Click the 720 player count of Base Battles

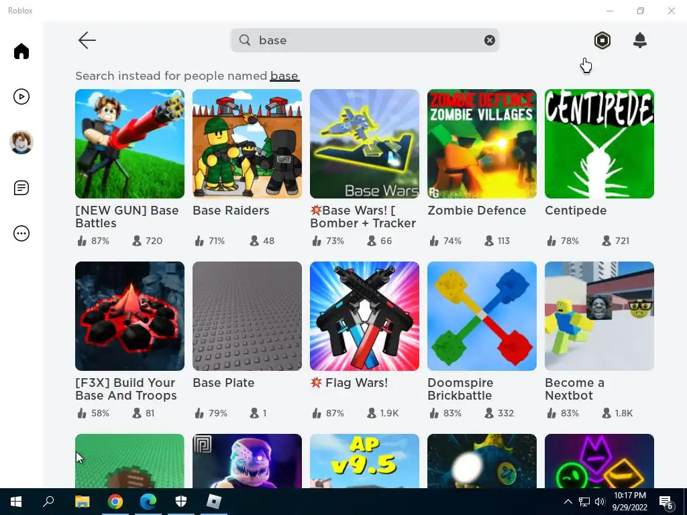coord(148,241)
